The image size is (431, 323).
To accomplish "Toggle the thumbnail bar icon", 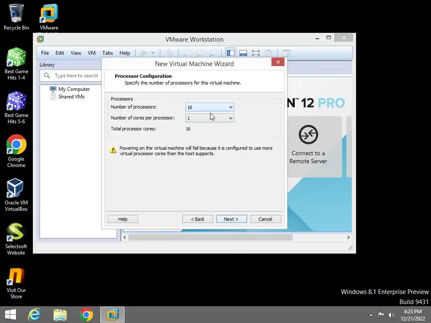I will click(243, 53).
